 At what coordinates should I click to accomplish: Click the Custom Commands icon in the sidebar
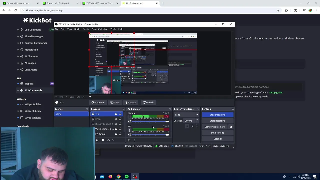point(22,43)
